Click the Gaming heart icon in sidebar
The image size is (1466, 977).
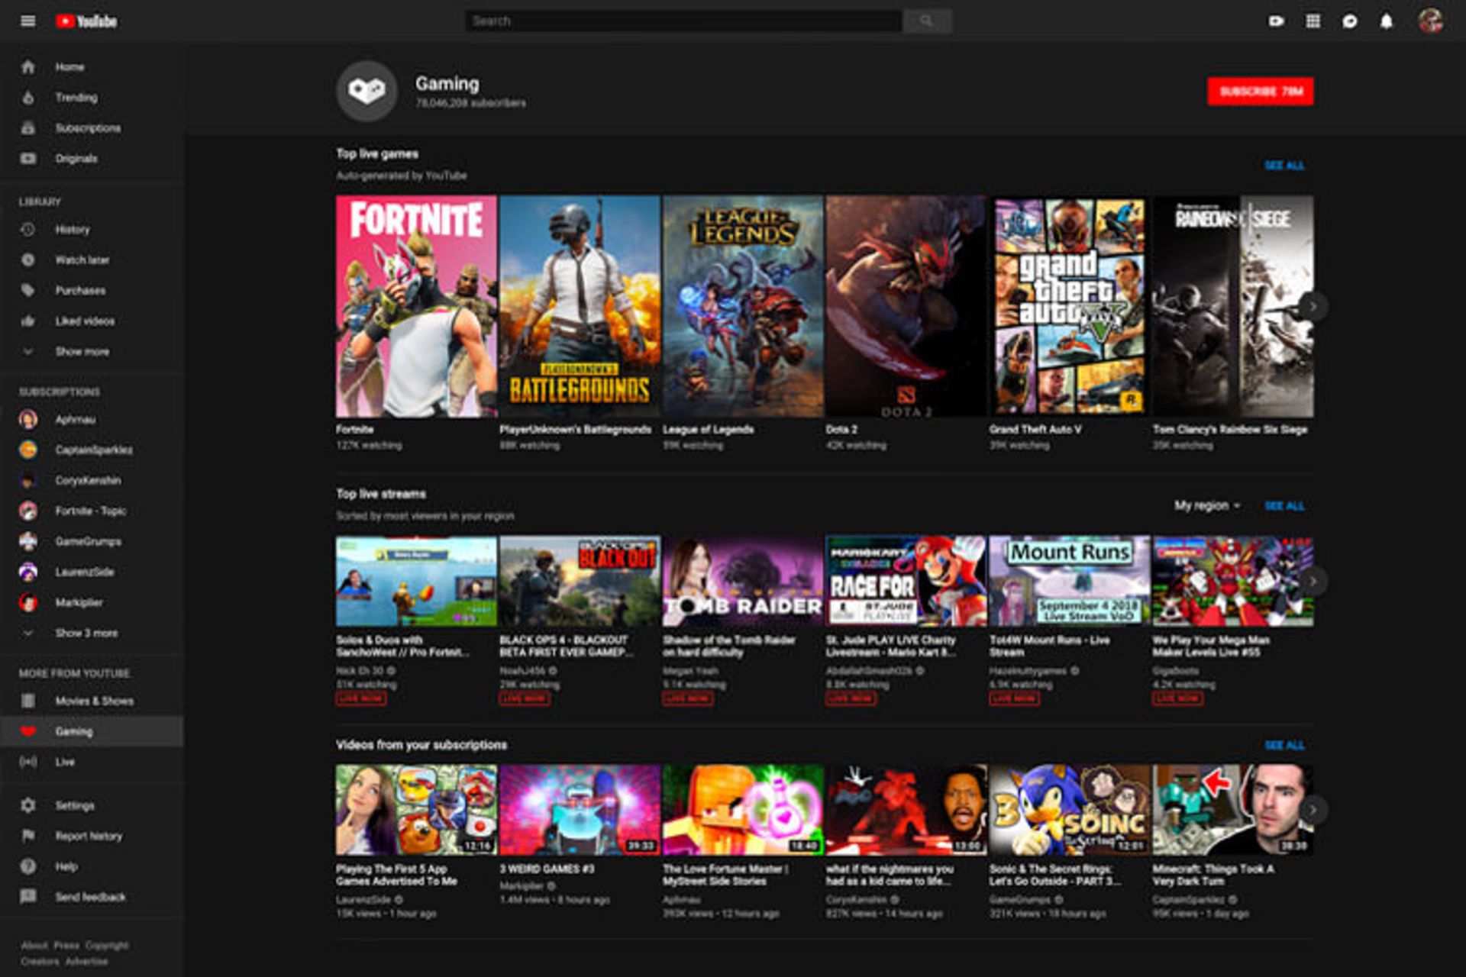pos(28,731)
